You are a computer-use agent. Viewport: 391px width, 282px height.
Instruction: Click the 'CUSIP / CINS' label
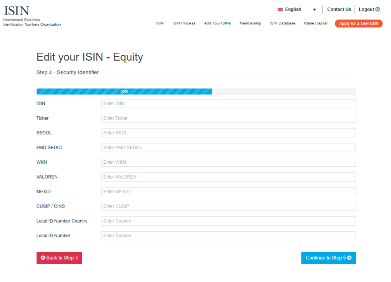50,206
